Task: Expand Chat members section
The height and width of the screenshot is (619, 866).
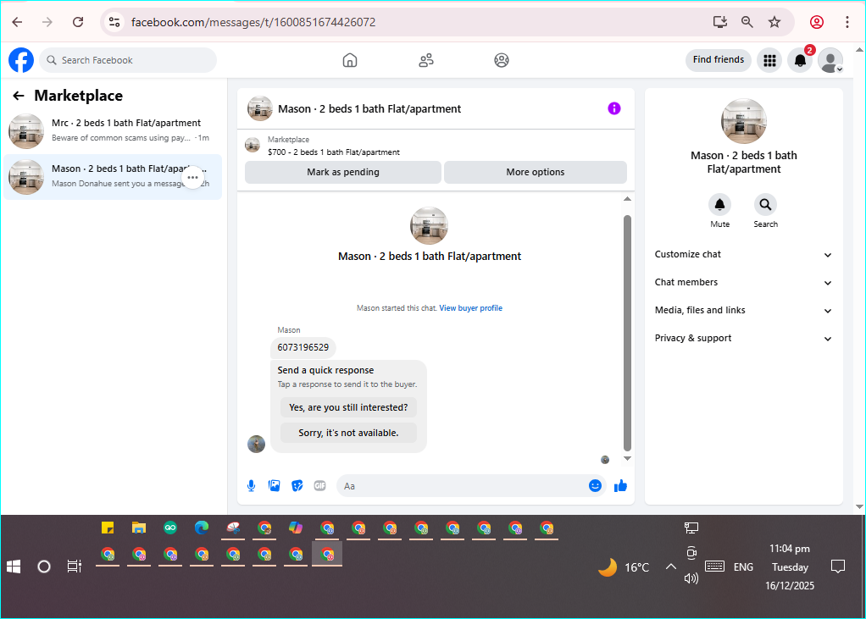Action: point(743,283)
